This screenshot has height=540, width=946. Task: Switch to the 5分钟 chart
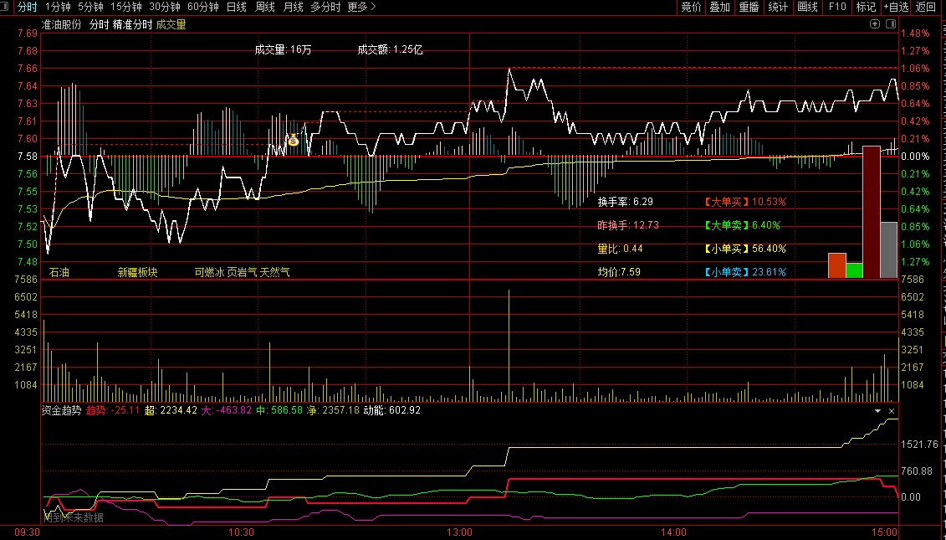[90, 8]
